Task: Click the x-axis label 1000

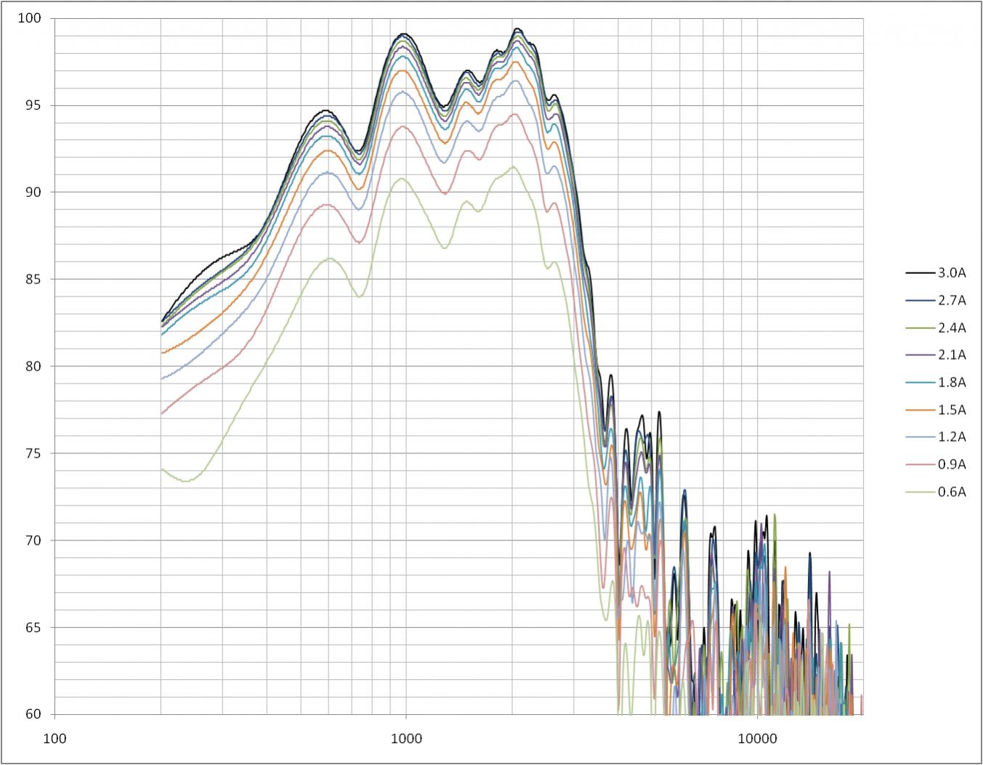Action: tap(405, 739)
